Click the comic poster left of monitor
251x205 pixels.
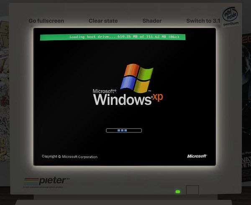tap(5, 90)
